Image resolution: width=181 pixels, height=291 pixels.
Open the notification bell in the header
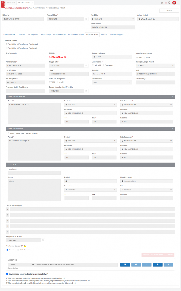(x=169, y=3)
